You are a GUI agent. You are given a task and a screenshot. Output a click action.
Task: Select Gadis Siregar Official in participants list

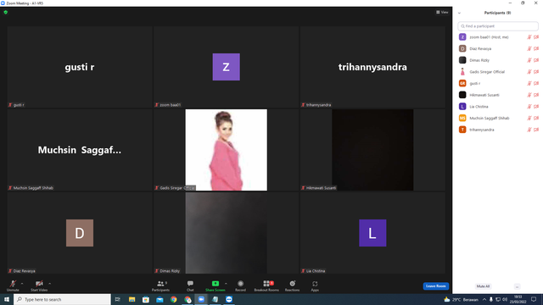pos(498,72)
